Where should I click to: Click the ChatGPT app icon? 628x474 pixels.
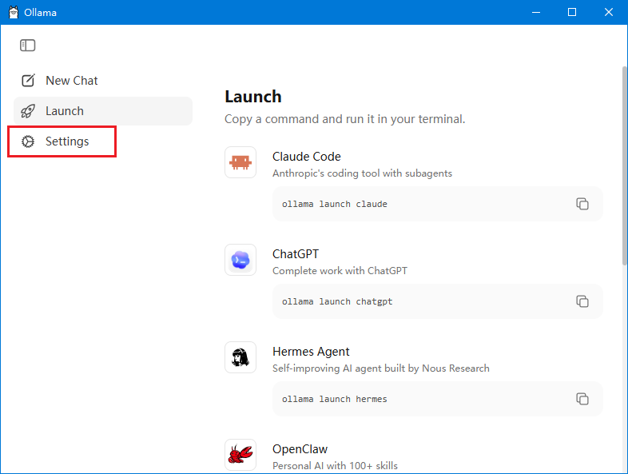pyautogui.click(x=240, y=260)
